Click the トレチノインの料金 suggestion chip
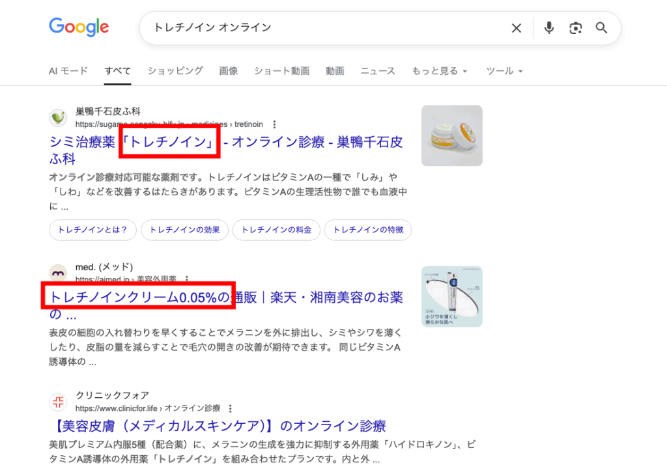The image size is (667, 474). (276, 230)
